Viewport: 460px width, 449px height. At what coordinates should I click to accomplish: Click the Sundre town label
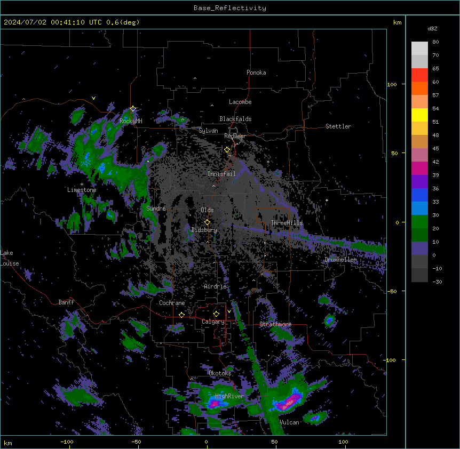[156, 209]
